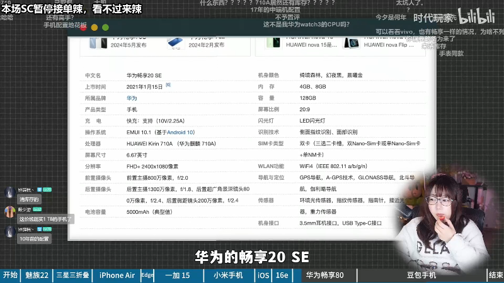Click the 电池容量 row label
This screenshot has height=283, width=504.
click(96, 212)
